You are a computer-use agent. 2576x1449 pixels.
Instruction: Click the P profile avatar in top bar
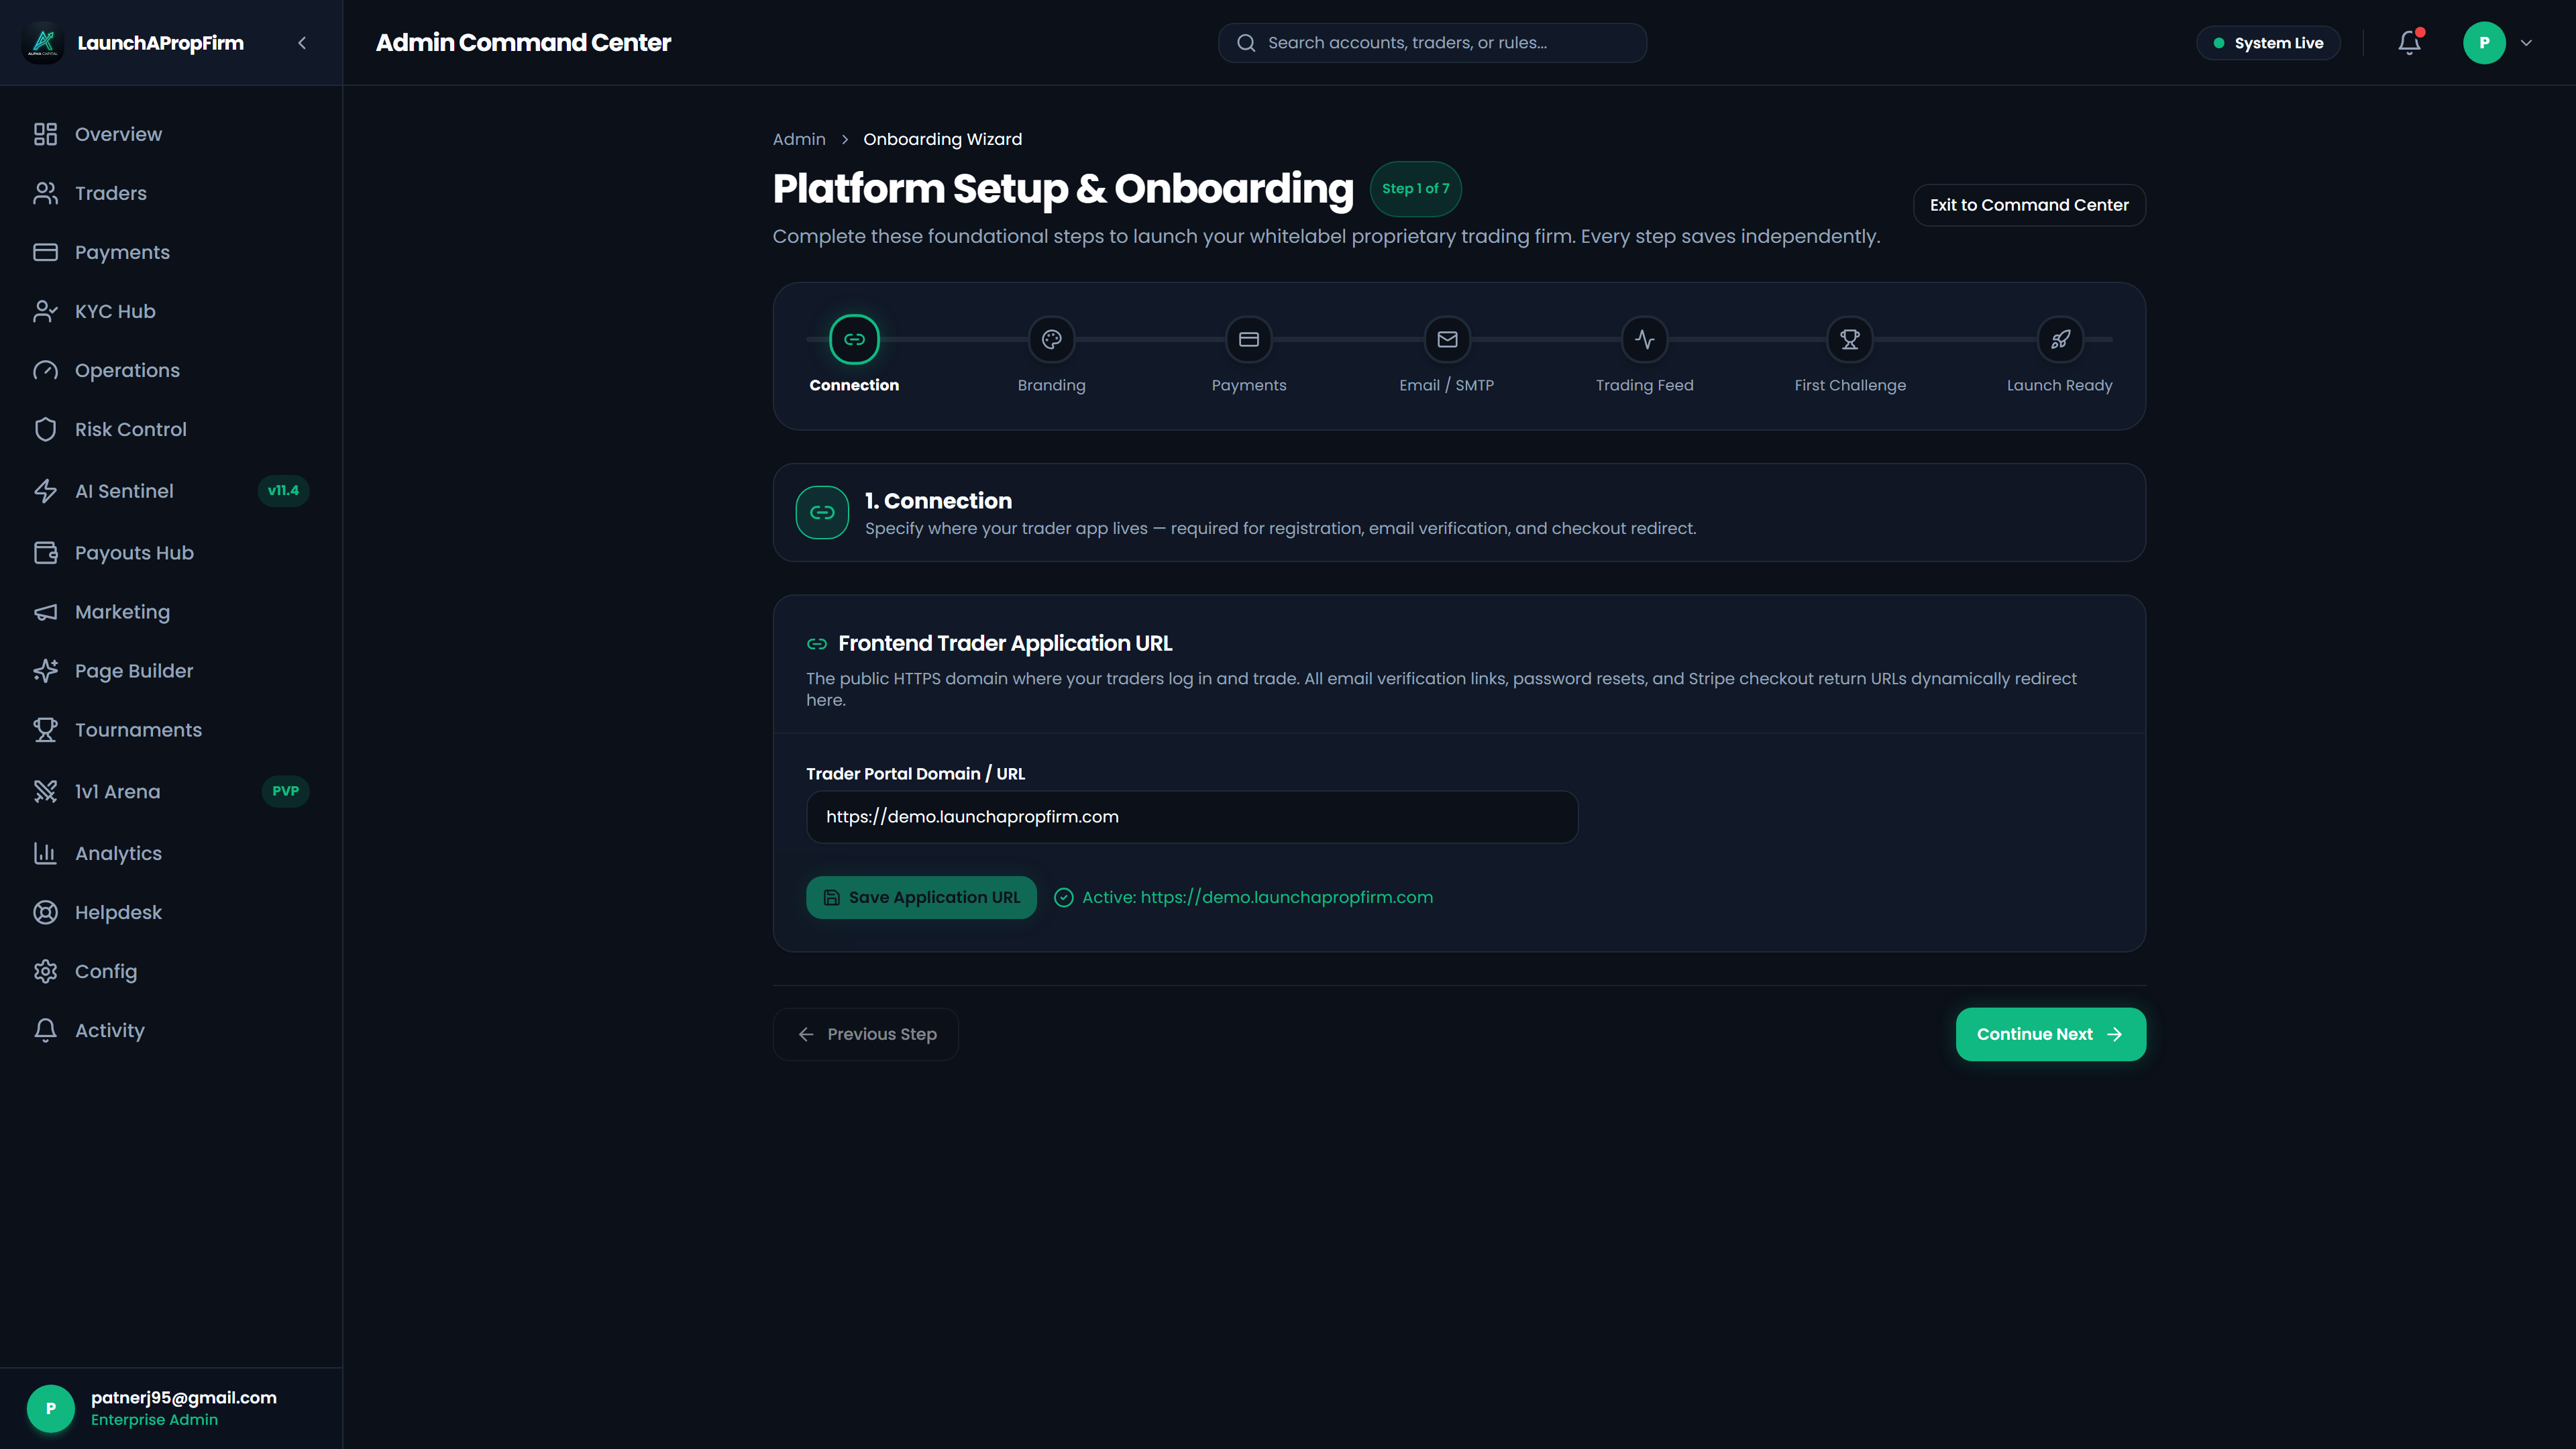click(x=2484, y=43)
